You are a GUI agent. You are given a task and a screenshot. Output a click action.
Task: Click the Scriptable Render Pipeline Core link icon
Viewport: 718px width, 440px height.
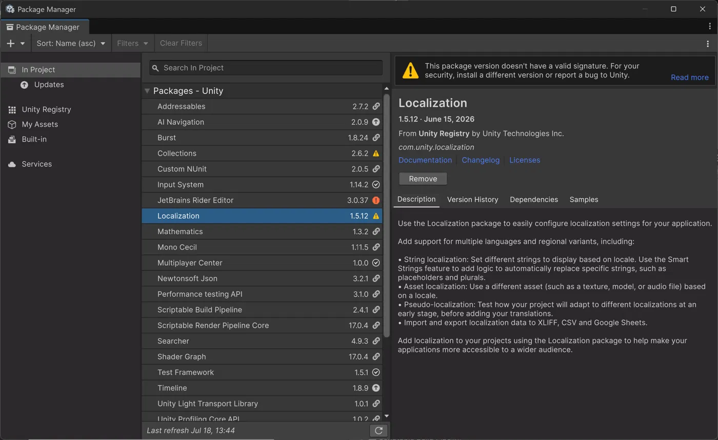pyautogui.click(x=376, y=326)
